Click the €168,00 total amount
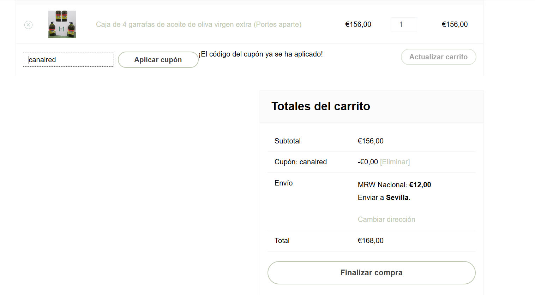Viewport: 535px width, 295px height. tap(371, 241)
